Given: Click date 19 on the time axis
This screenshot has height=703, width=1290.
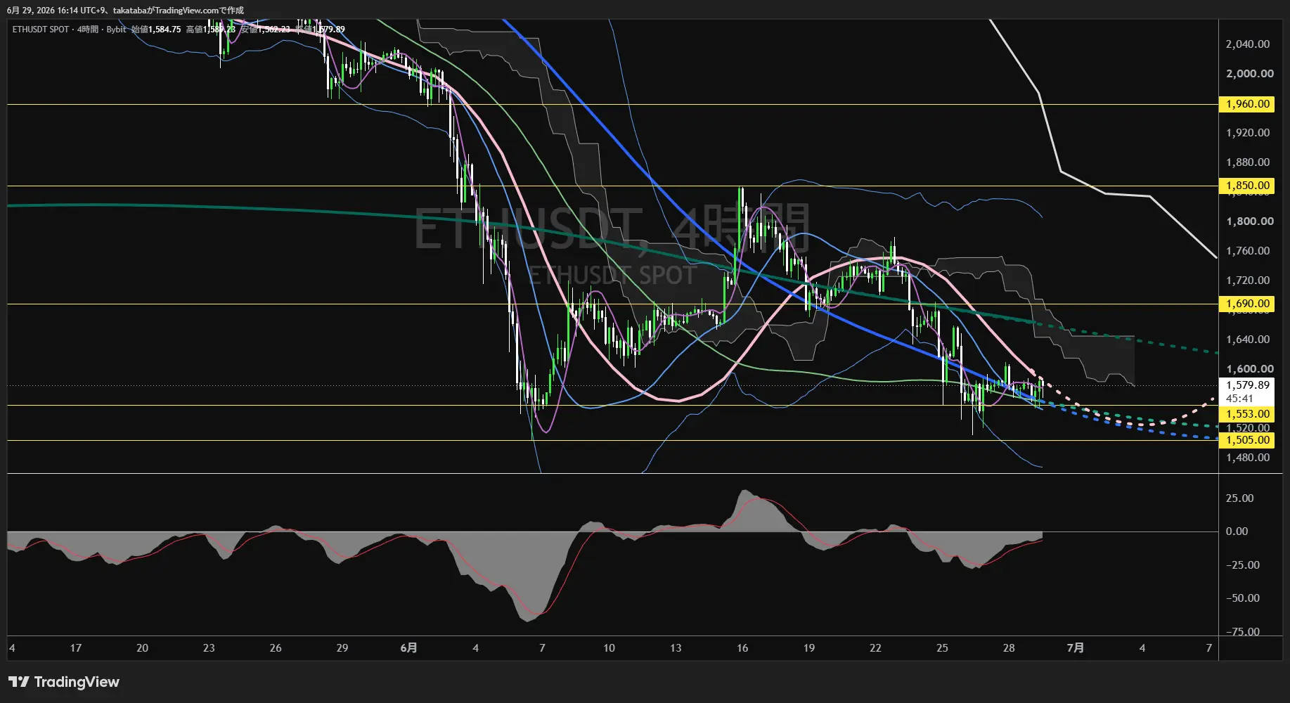Looking at the screenshot, I should point(809,648).
